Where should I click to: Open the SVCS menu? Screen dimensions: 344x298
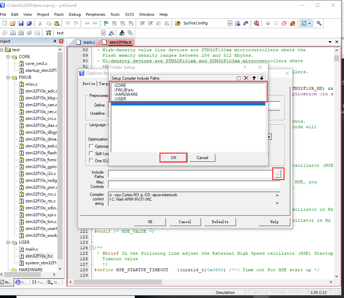(130, 14)
